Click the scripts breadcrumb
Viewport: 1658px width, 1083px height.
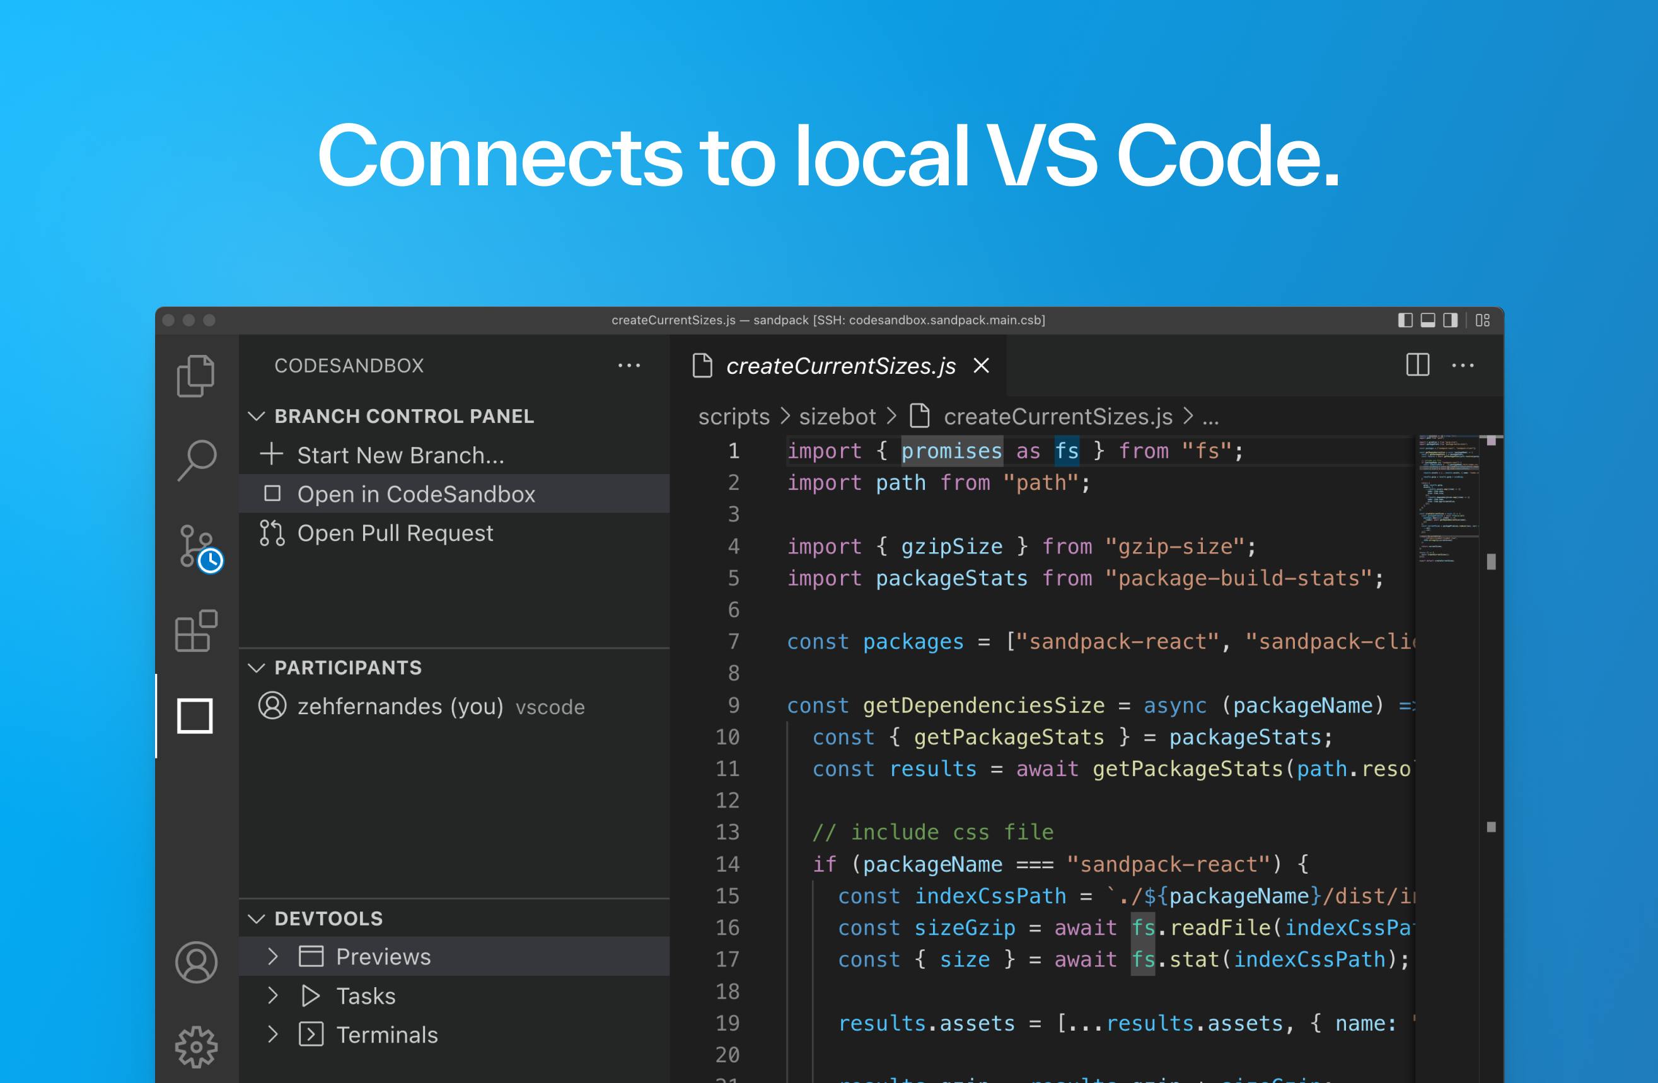(x=734, y=417)
